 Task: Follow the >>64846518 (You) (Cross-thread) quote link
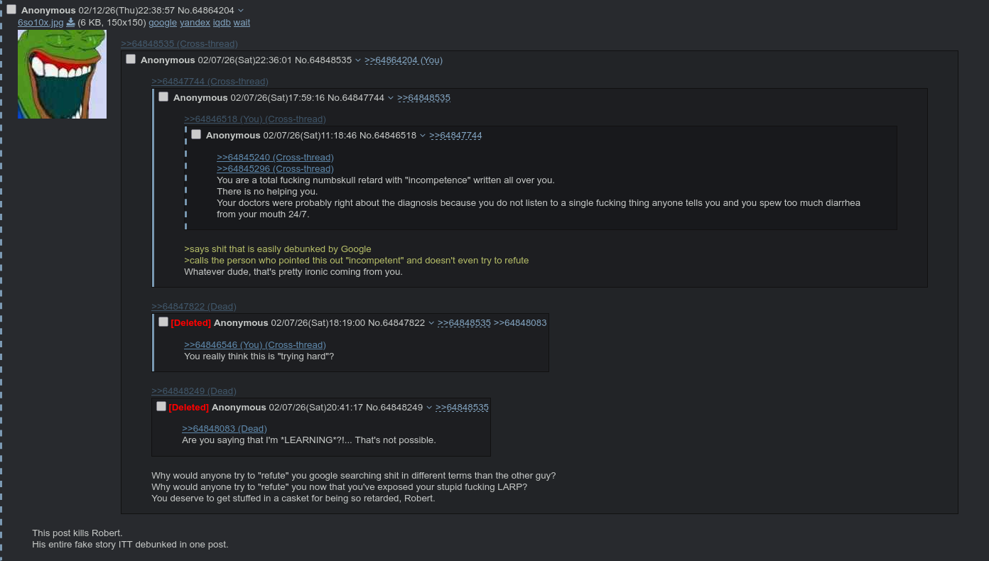pyautogui.click(x=255, y=119)
